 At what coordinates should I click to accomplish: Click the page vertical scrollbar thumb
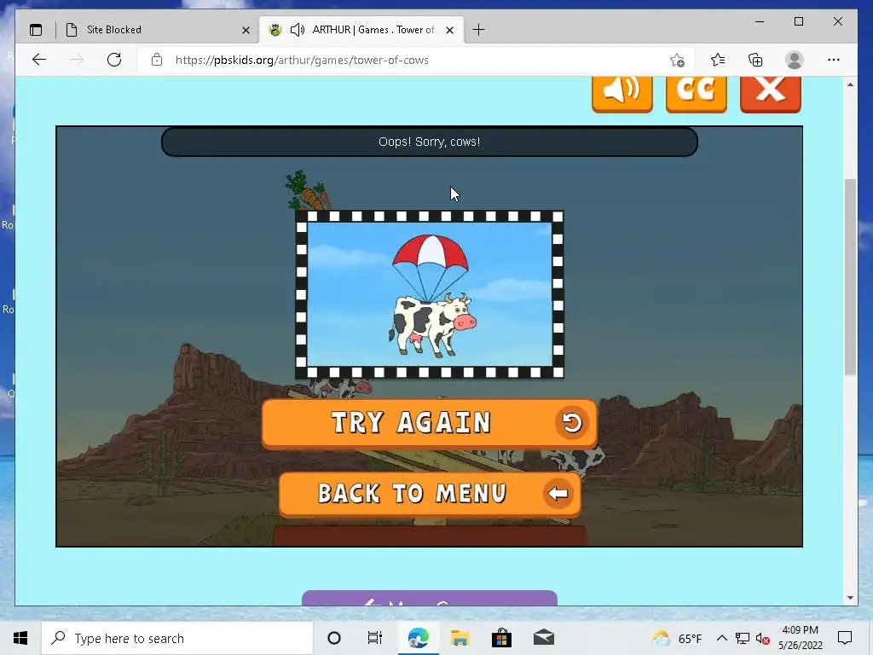(850, 277)
